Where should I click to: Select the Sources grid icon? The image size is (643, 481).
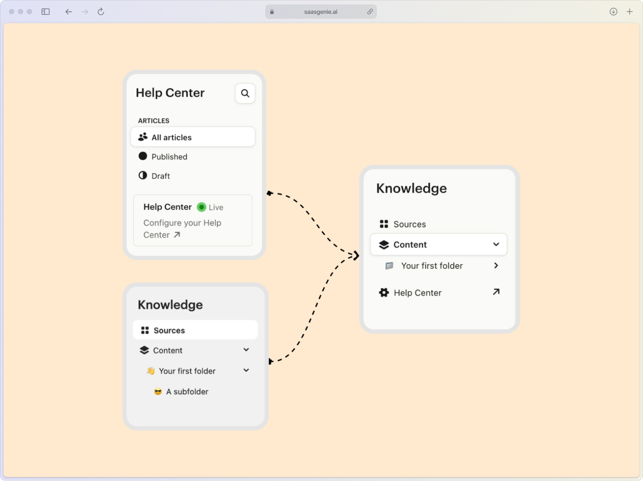coord(384,224)
